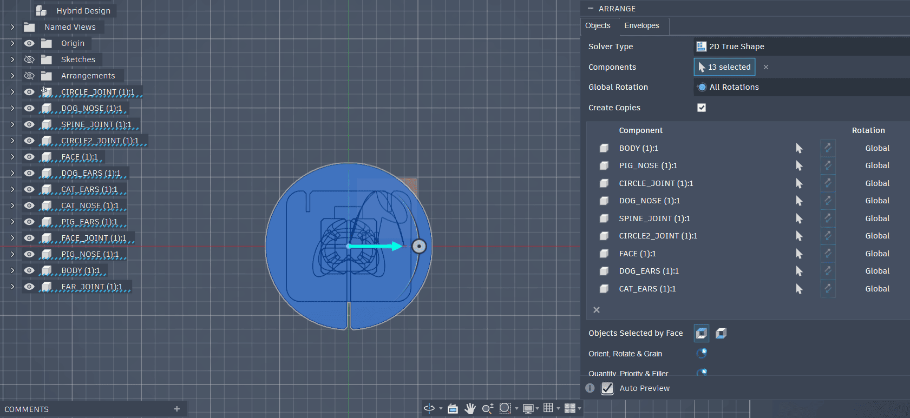910x418 pixels.
Task: Hide the Origin folder visibility
Action: [29, 43]
